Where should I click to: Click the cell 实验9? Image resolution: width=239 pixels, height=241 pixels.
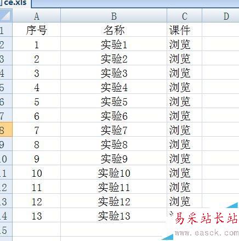113,159
